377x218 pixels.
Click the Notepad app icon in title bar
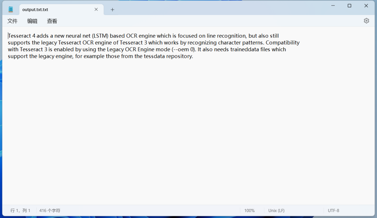point(10,9)
